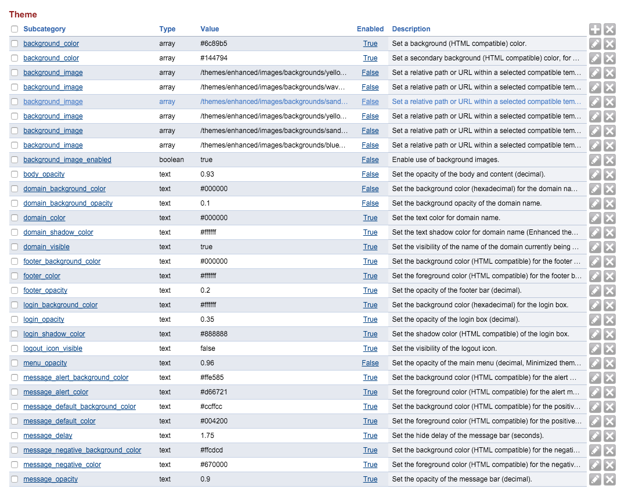This screenshot has width=628, height=496.
Task: Check the box for background_image_enabled
Action: coord(15,160)
